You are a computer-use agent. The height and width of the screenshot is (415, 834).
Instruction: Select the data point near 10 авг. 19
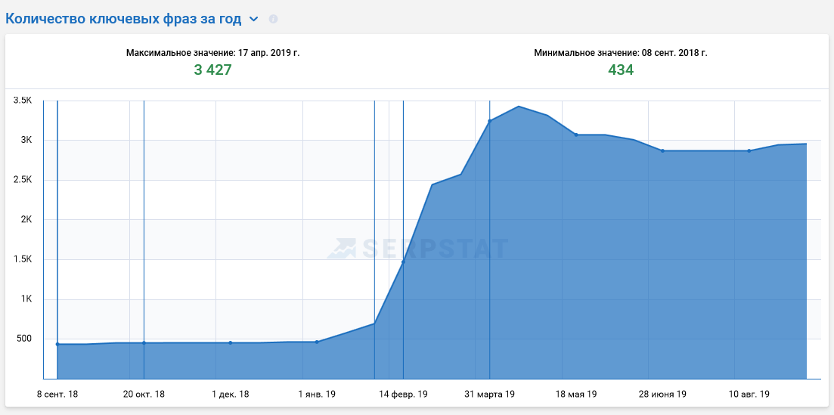point(749,150)
